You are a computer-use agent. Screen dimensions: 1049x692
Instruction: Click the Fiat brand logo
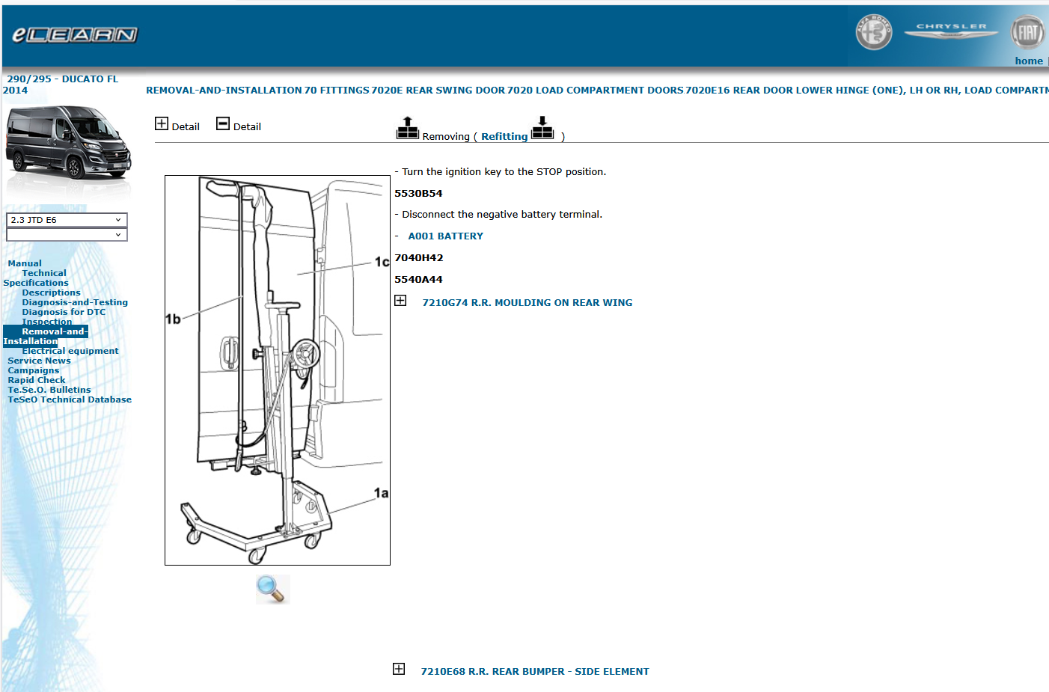coord(1027,32)
